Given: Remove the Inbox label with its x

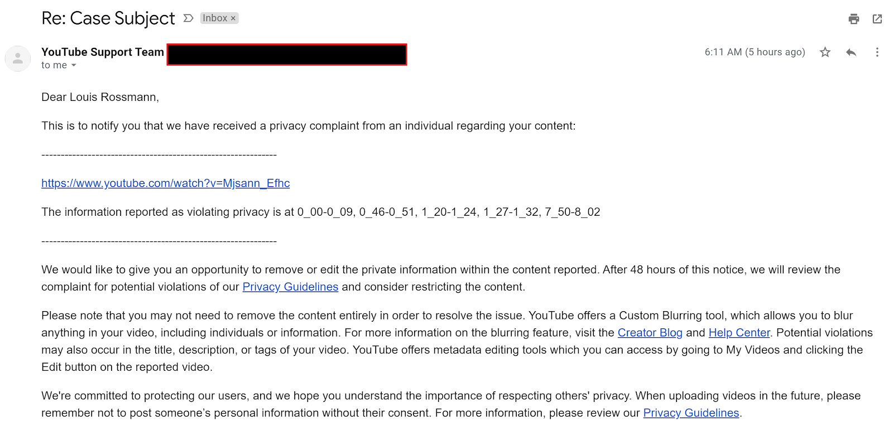Looking at the screenshot, I should click(x=233, y=18).
